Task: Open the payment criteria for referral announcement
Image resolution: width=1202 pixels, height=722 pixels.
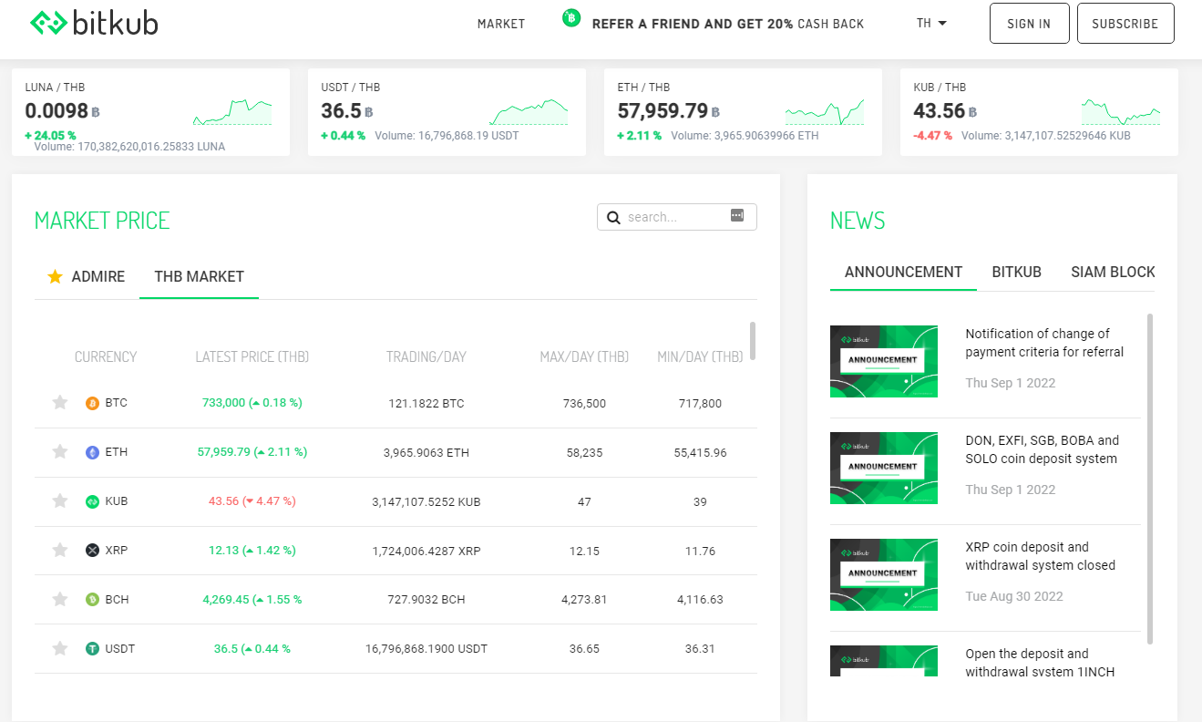Action: (x=1044, y=343)
